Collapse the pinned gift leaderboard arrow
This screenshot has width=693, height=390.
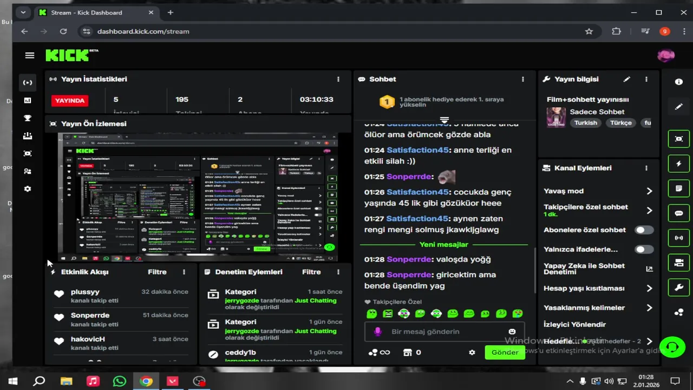point(444,120)
